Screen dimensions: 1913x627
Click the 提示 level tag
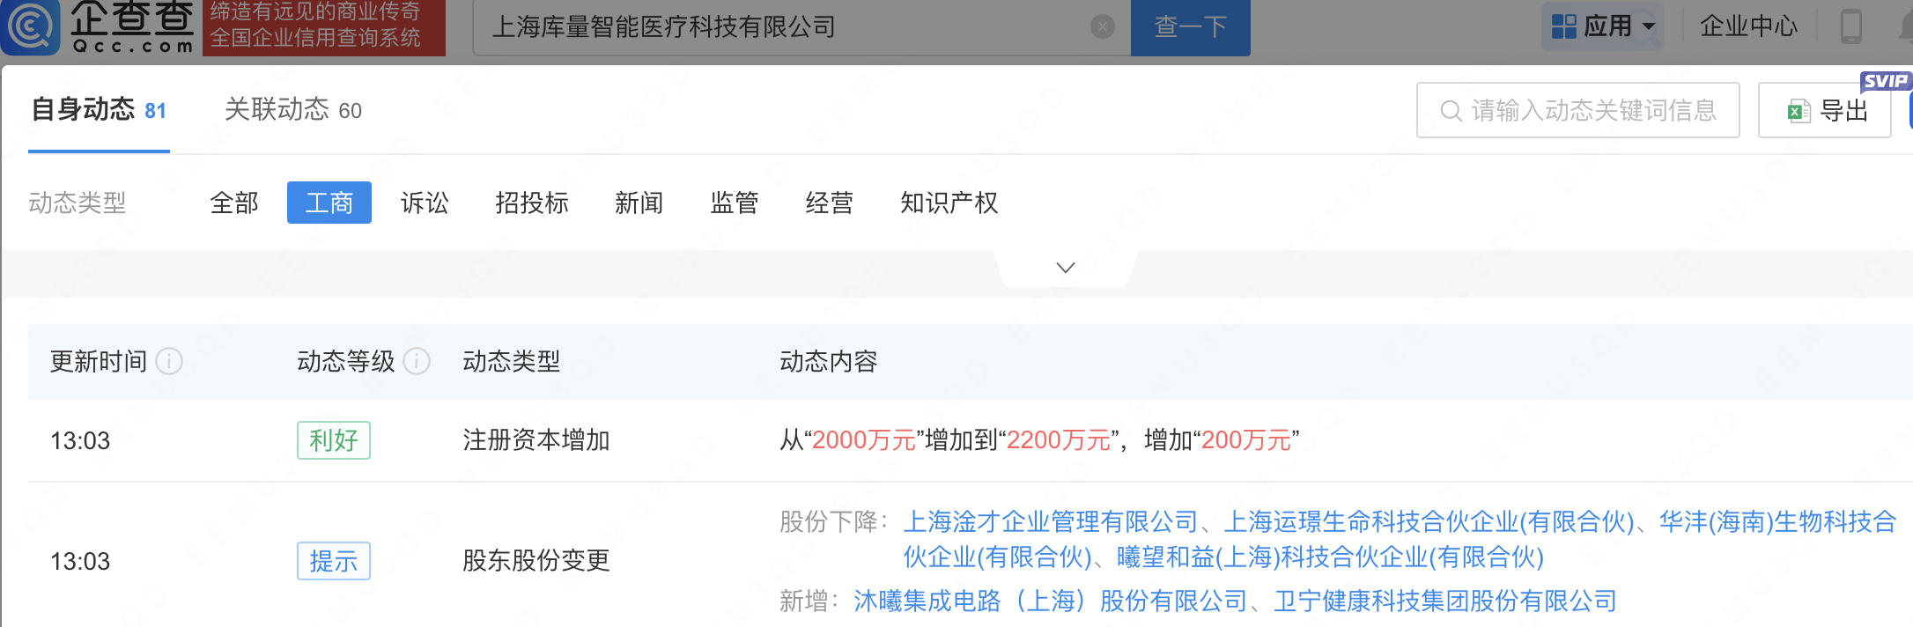(x=333, y=561)
